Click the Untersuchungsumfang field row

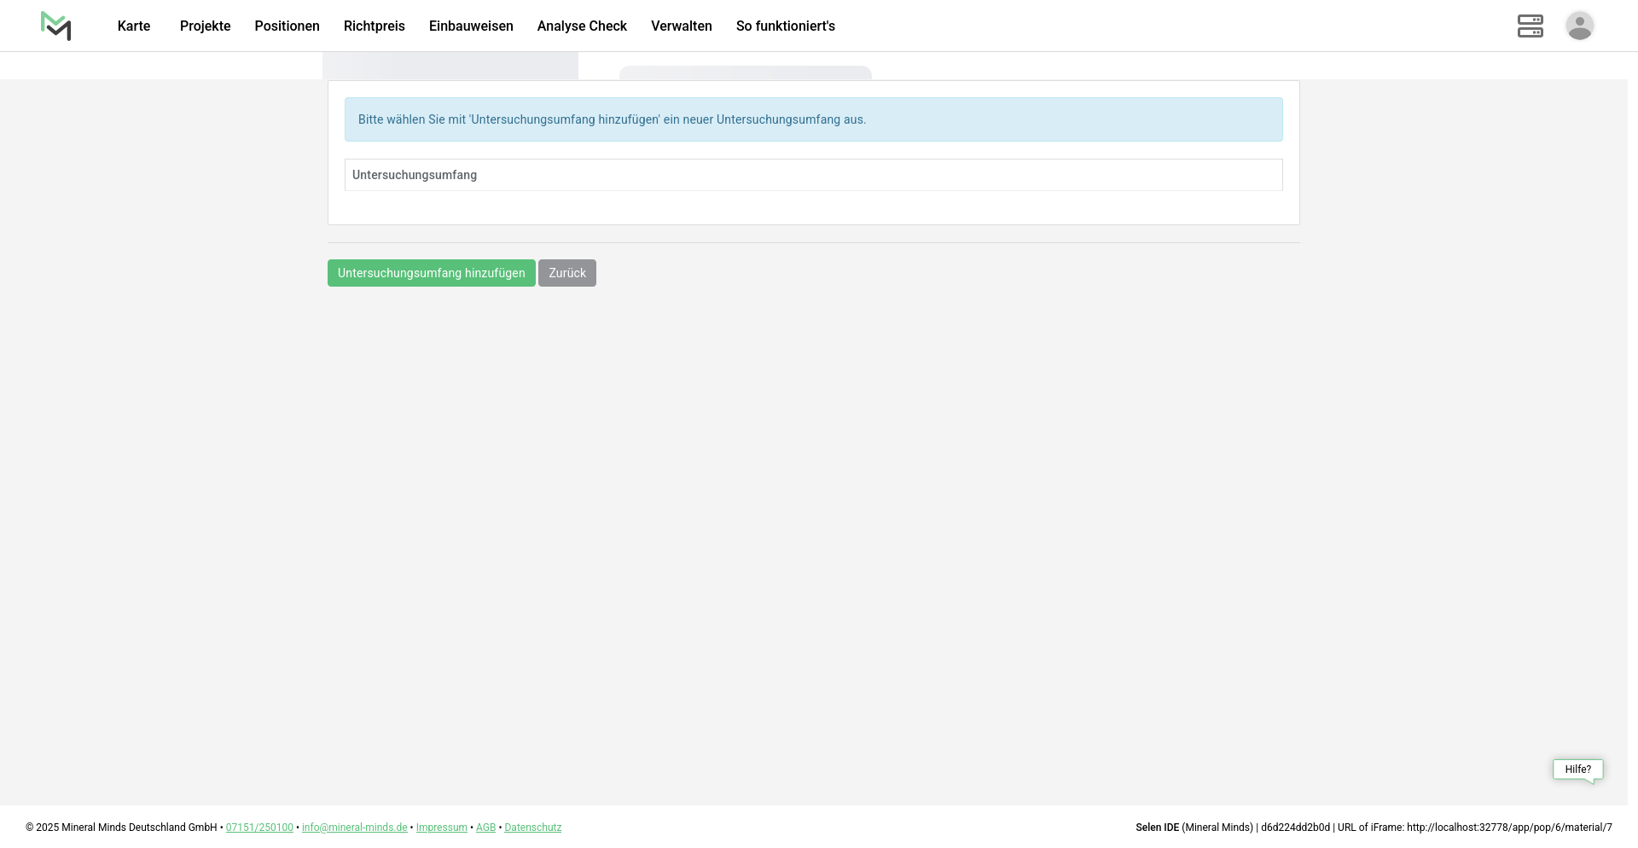(x=813, y=175)
